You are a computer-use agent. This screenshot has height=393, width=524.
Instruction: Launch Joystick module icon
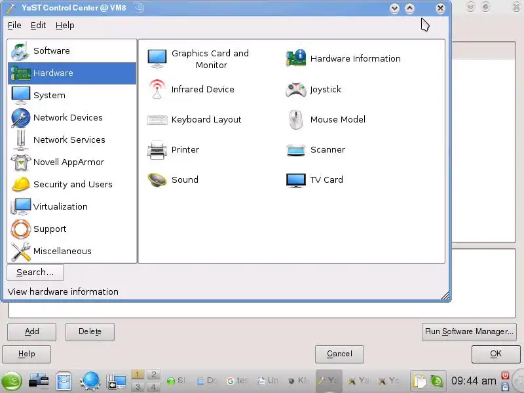click(x=296, y=90)
